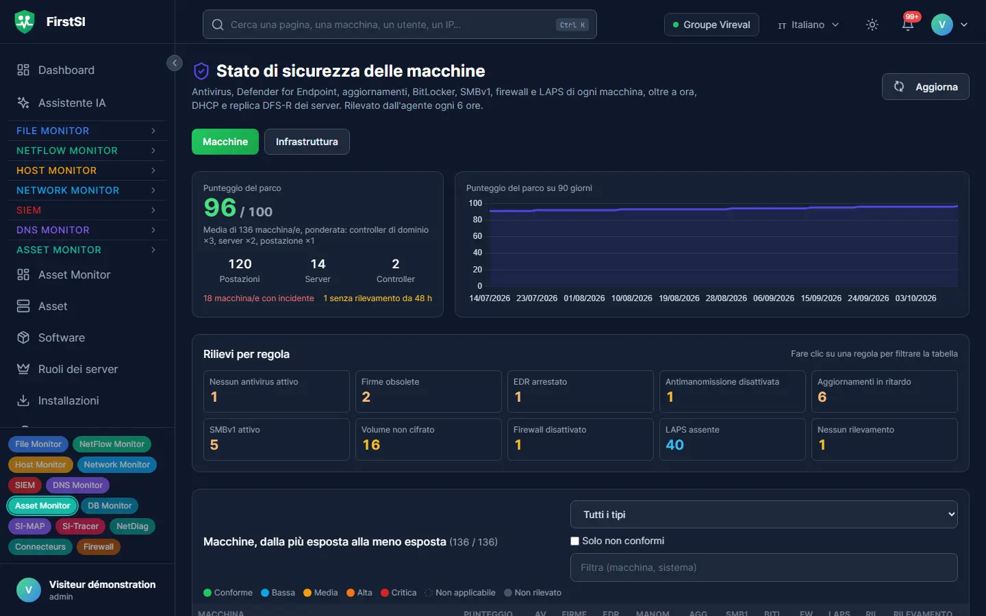Click the red Critica legend dot
The width and height of the screenshot is (986, 616).
click(x=385, y=593)
